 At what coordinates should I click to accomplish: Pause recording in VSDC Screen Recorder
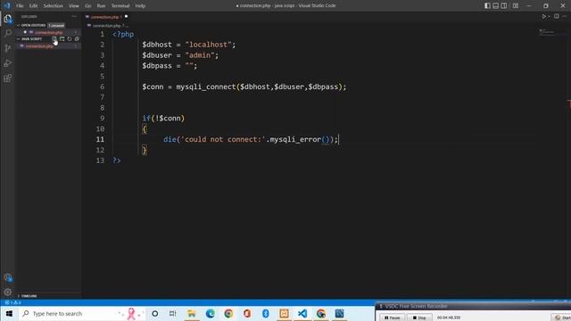point(392,317)
